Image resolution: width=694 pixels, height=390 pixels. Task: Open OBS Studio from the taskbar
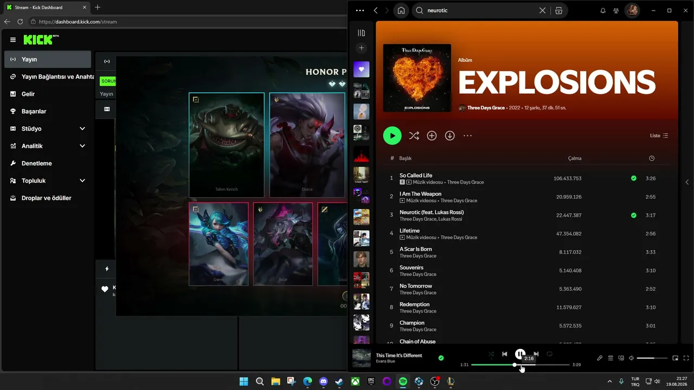point(435,381)
